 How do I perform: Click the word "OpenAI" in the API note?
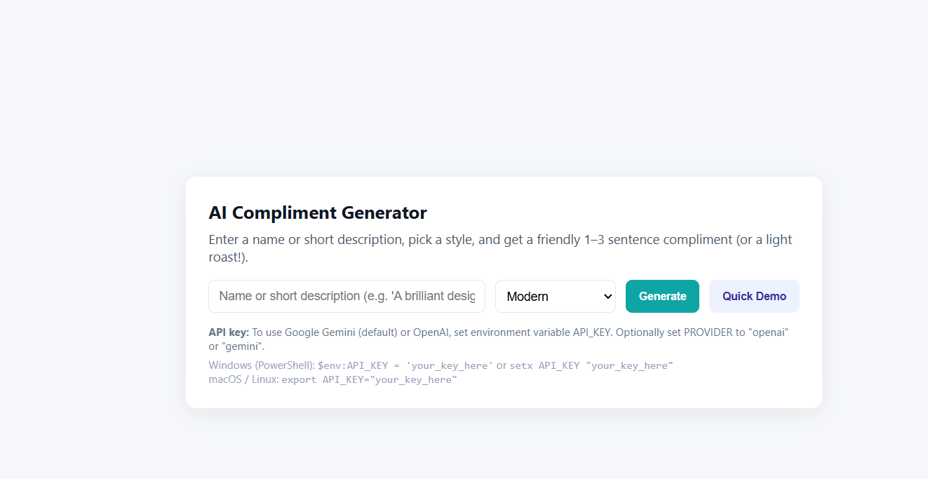pyautogui.click(x=431, y=332)
